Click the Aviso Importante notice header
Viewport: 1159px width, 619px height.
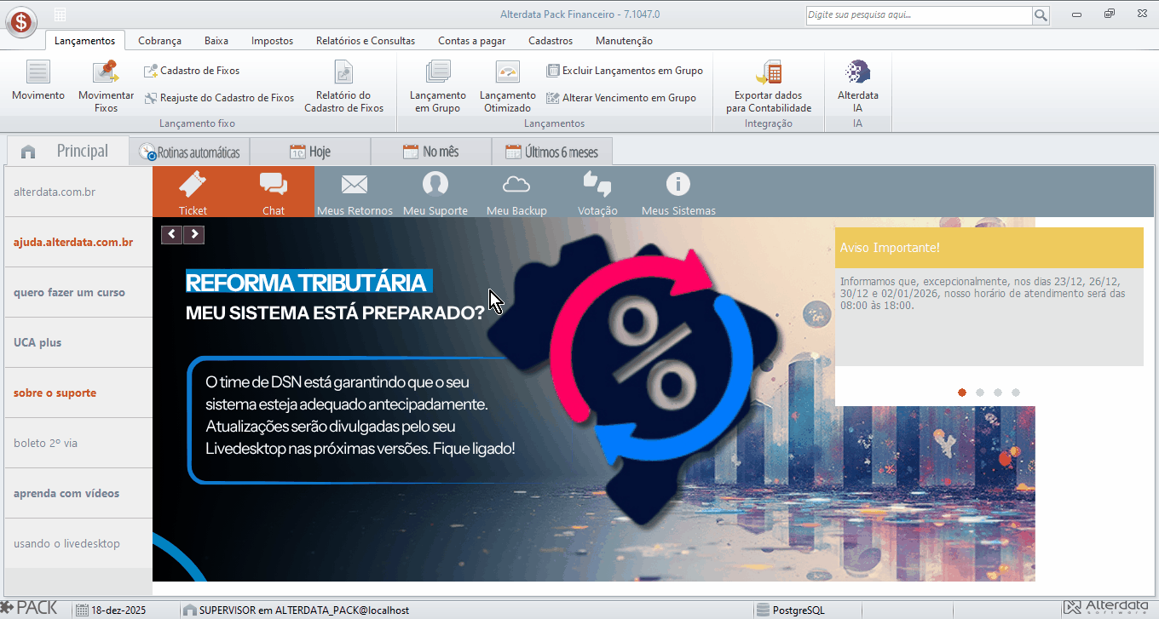click(989, 248)
